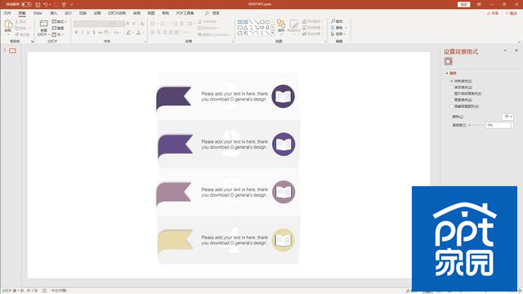Click the Save icon in the title bar
This screenshot has width=523, height=294.
pyautogui.click(x=38, y=4)
